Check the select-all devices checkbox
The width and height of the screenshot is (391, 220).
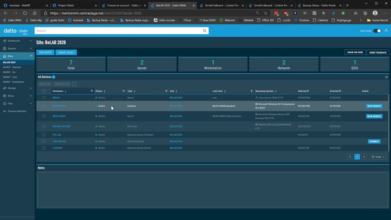pyautogui.click(x=44, y=91)
